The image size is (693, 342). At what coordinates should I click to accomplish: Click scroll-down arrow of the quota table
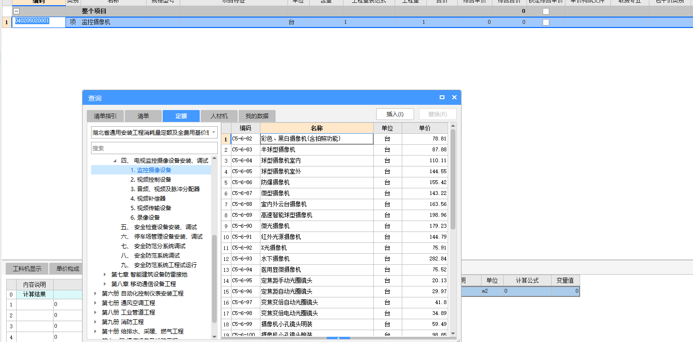point(453,333)
